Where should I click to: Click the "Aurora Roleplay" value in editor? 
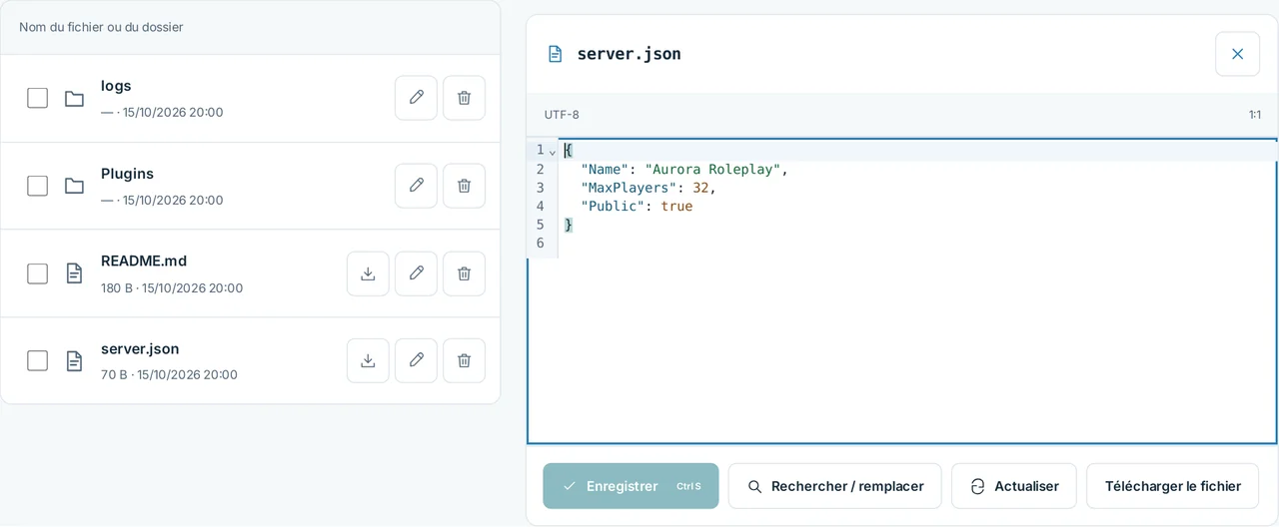[712, 170]
